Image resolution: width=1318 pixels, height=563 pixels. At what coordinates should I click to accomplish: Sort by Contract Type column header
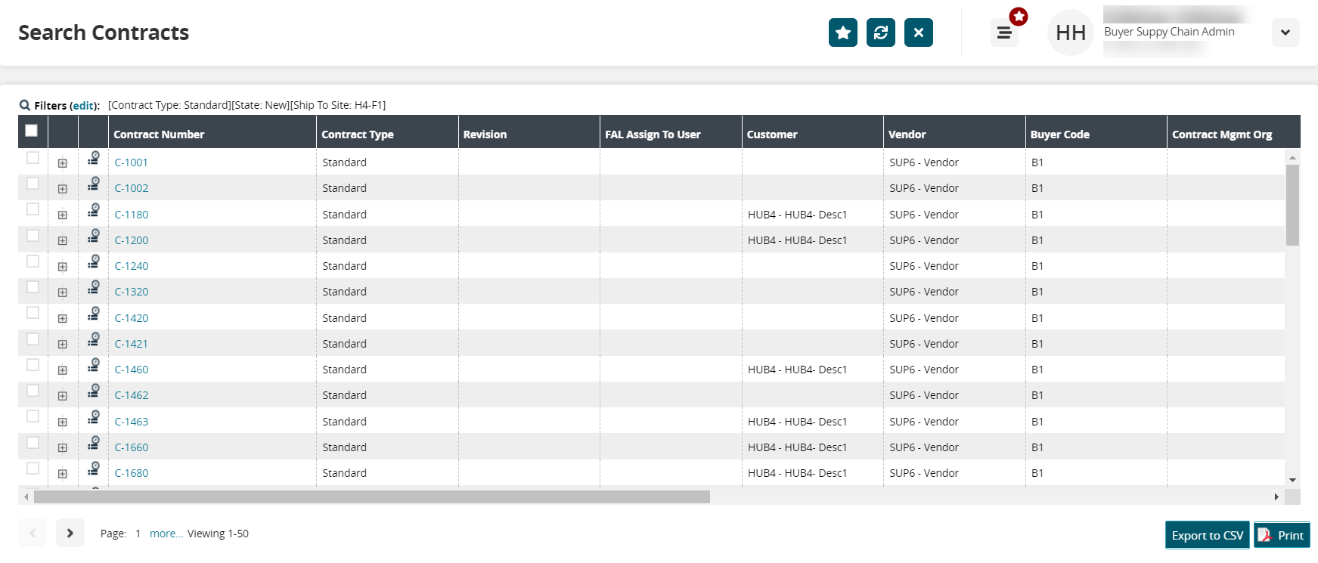tap(358, 135)
